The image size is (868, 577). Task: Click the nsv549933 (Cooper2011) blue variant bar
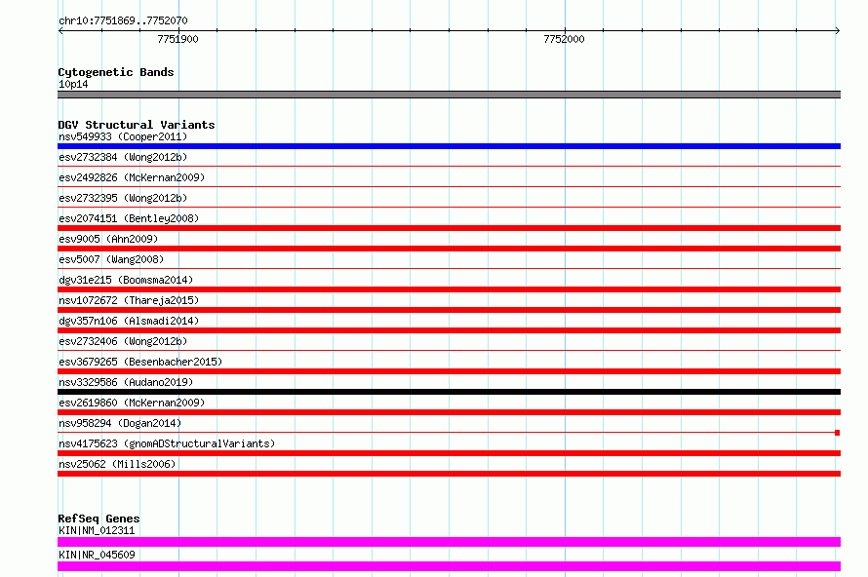coord(449,146)
